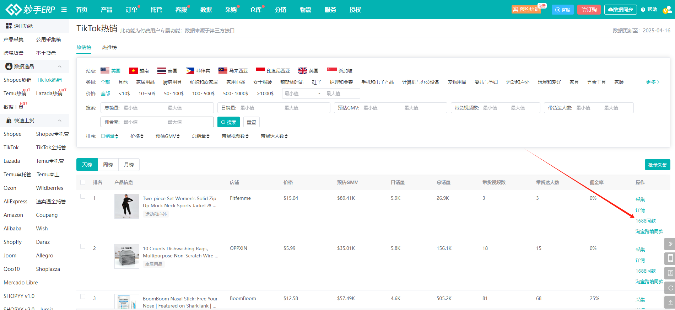This screenshot has width=675, height=310.
Task: Expand 更多 categories
Action: click(653, 82)
